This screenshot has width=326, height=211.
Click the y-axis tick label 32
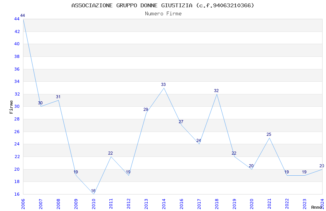click(17, 94)
